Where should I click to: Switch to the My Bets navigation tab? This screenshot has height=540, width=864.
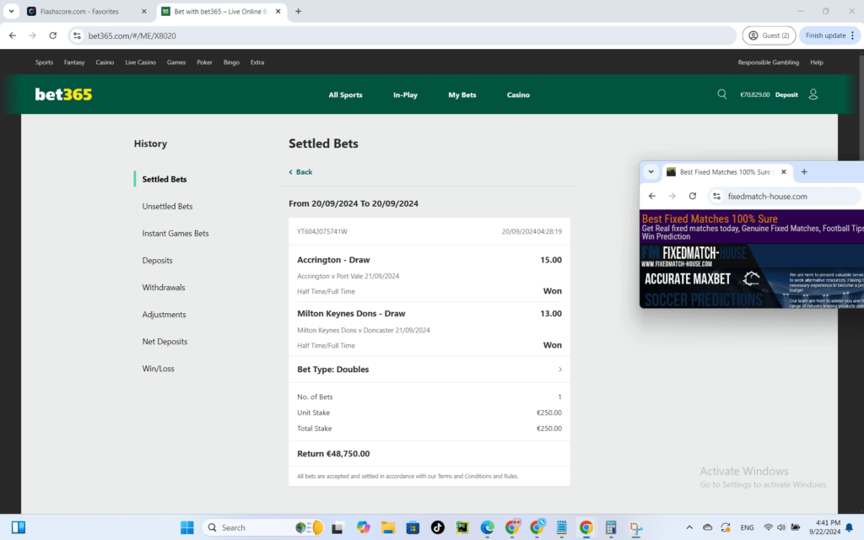tap(462, 94)
